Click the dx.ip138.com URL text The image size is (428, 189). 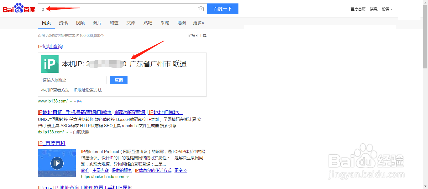tap(51, 132)
